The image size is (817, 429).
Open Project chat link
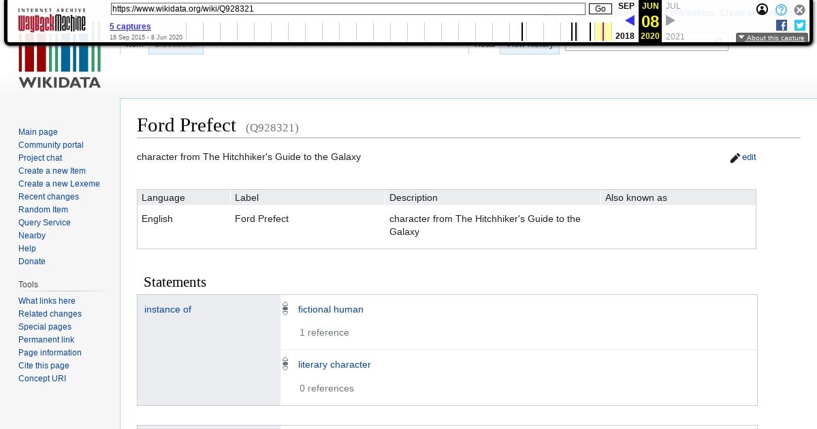pyautogui.click(x=40, y=158)
